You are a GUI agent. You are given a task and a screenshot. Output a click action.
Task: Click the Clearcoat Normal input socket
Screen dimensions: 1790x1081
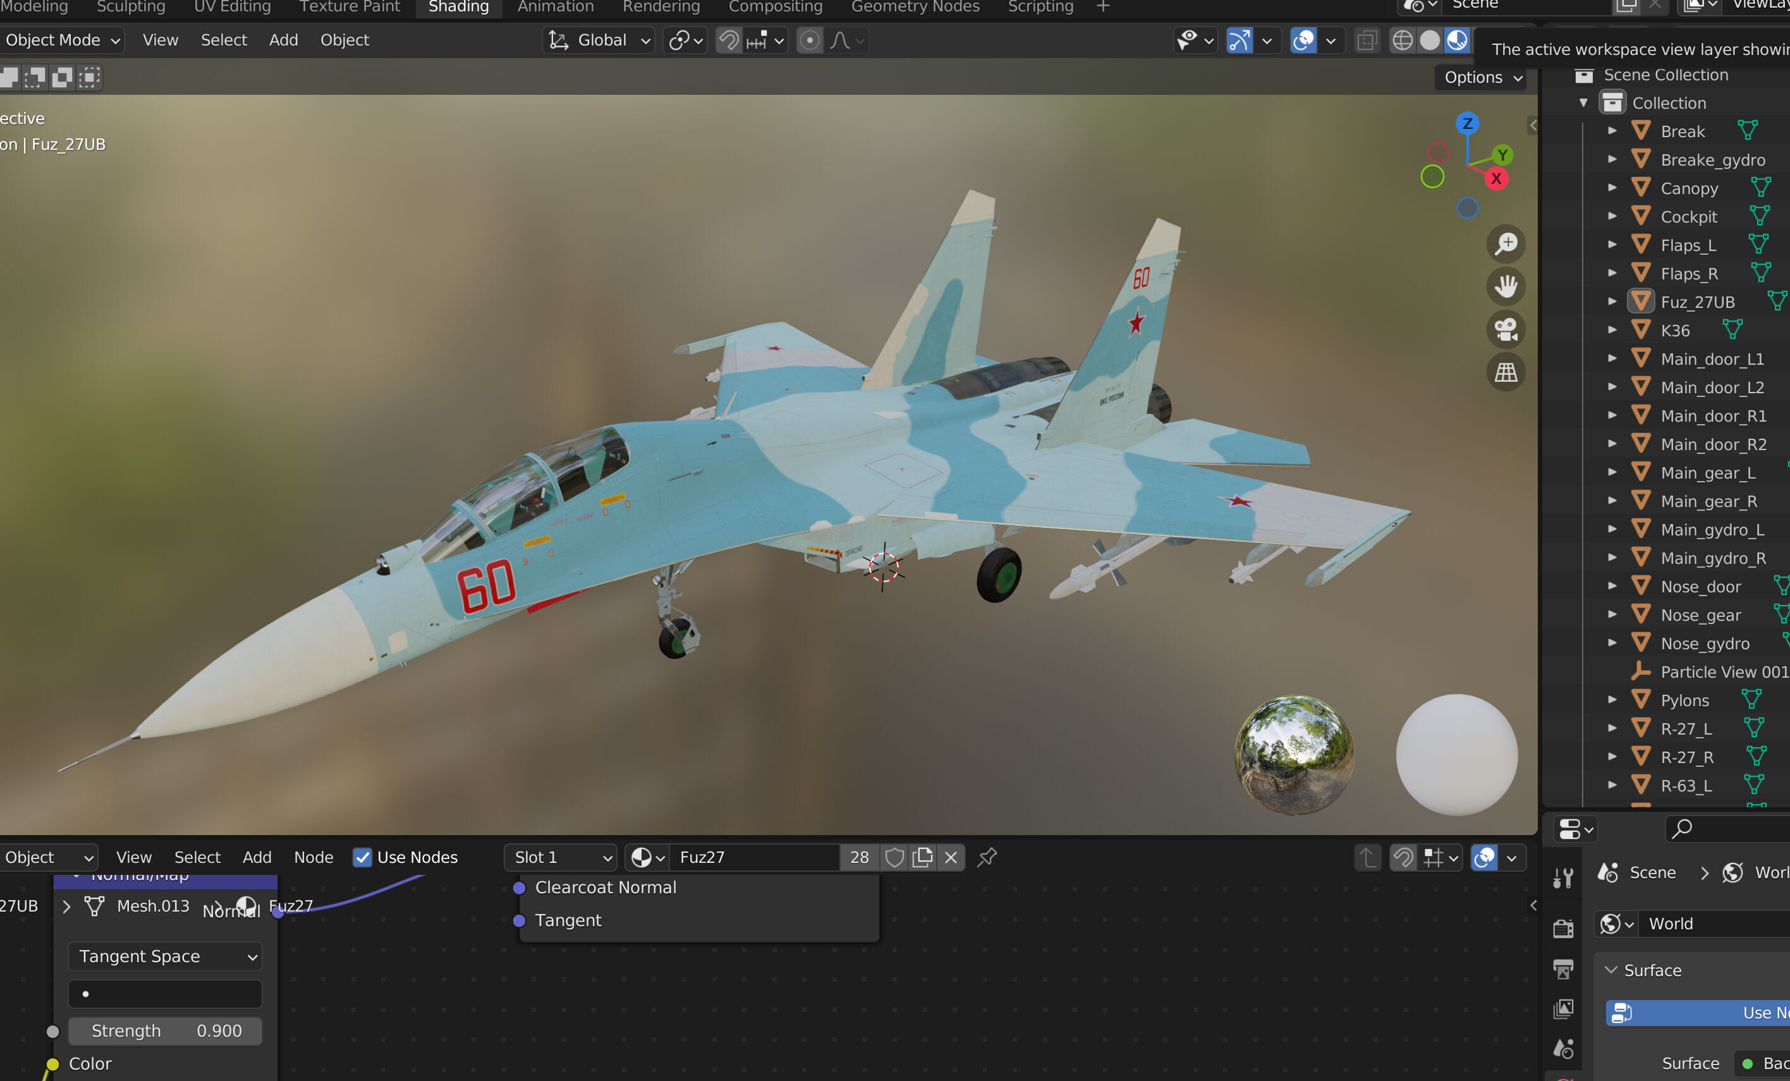tap(519, 888)
